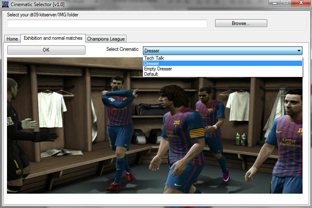The image size is (312, 208).
Task: Pick the highlighted Dresser list option
Action: tap(152, 63)
